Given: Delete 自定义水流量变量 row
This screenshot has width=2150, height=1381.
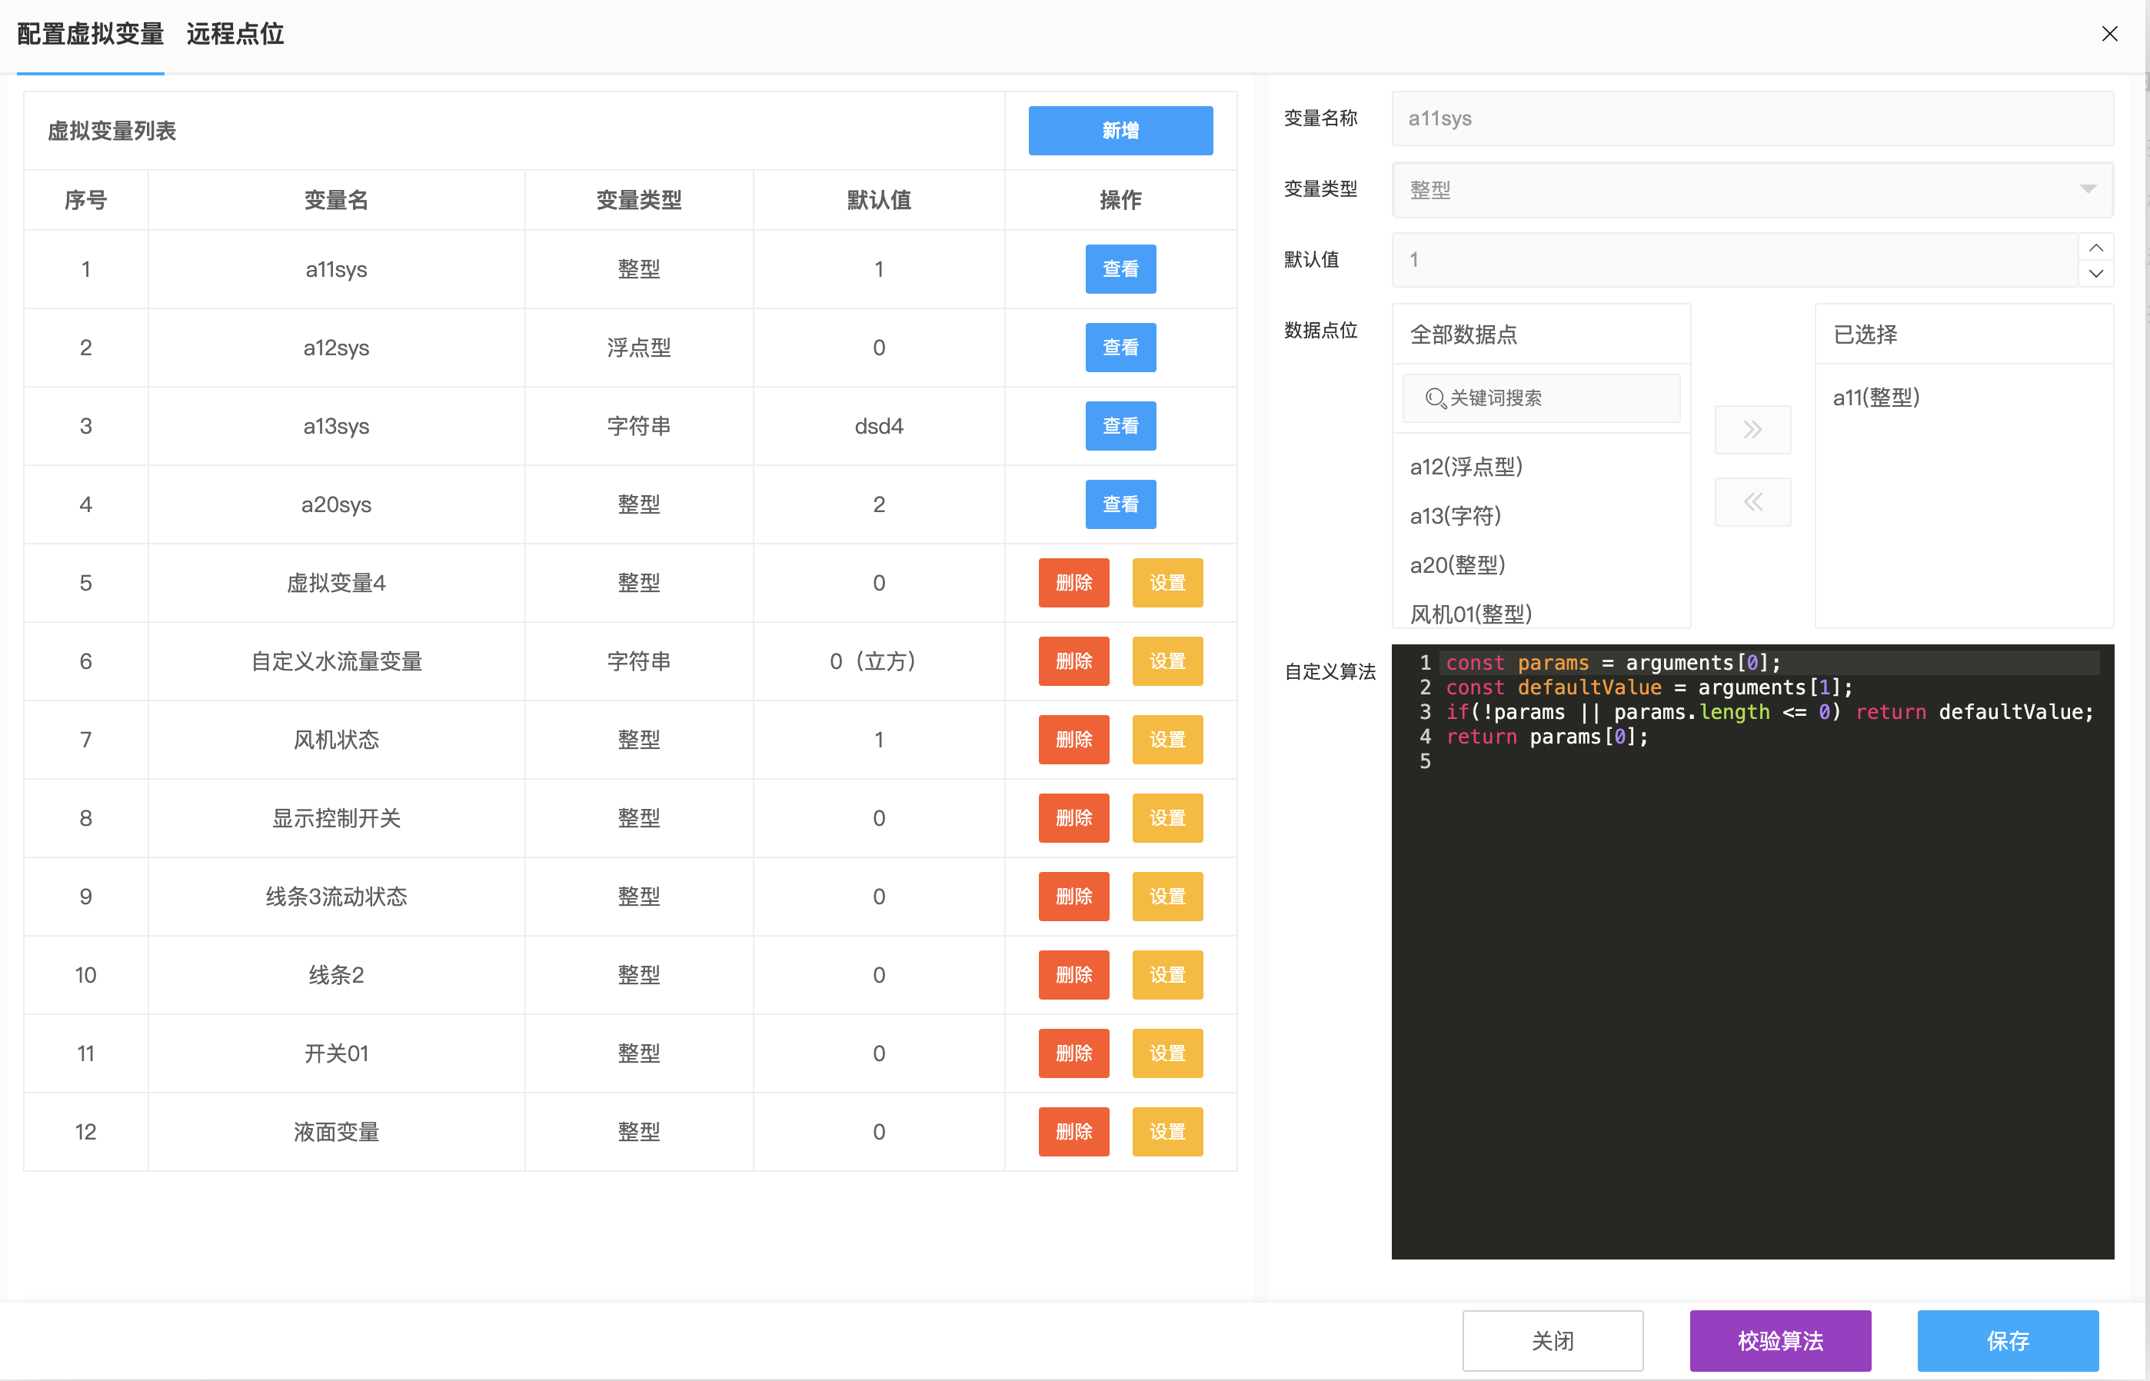Looking at the screenshot, I should click(1073, 661).
